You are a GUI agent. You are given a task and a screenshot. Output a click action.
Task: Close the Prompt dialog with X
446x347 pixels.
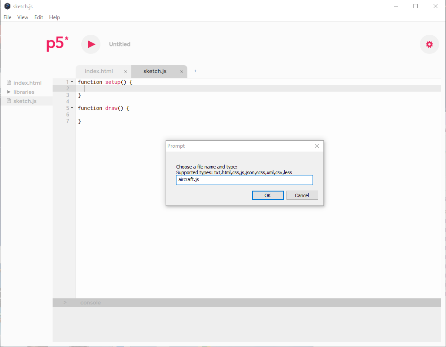click(317, 146)
